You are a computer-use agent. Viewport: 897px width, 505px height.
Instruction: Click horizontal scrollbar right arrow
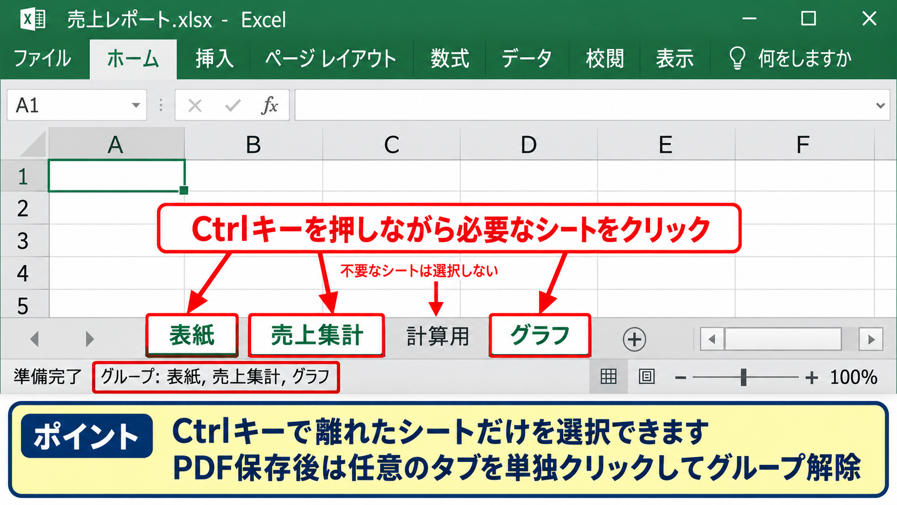[871, 339]
